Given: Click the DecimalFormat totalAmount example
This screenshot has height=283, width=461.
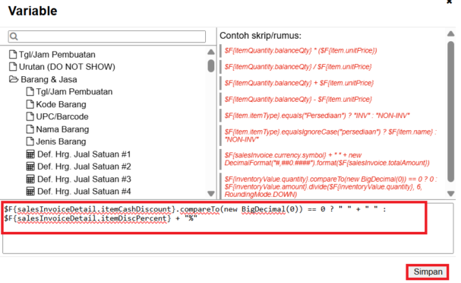Looking at the screenshot, I should pyautogui.click(x=327, y=159).
